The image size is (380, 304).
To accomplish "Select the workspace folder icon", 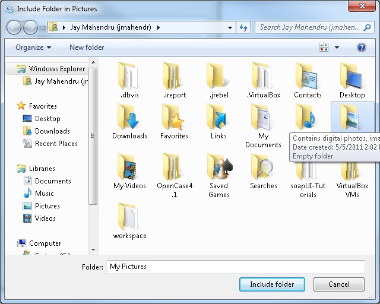I will click(x=128, y=217).
